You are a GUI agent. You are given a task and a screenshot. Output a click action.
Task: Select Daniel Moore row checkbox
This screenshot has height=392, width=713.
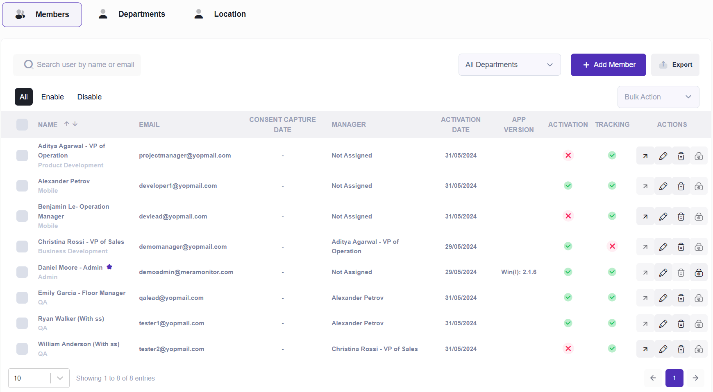pos(22,272)
